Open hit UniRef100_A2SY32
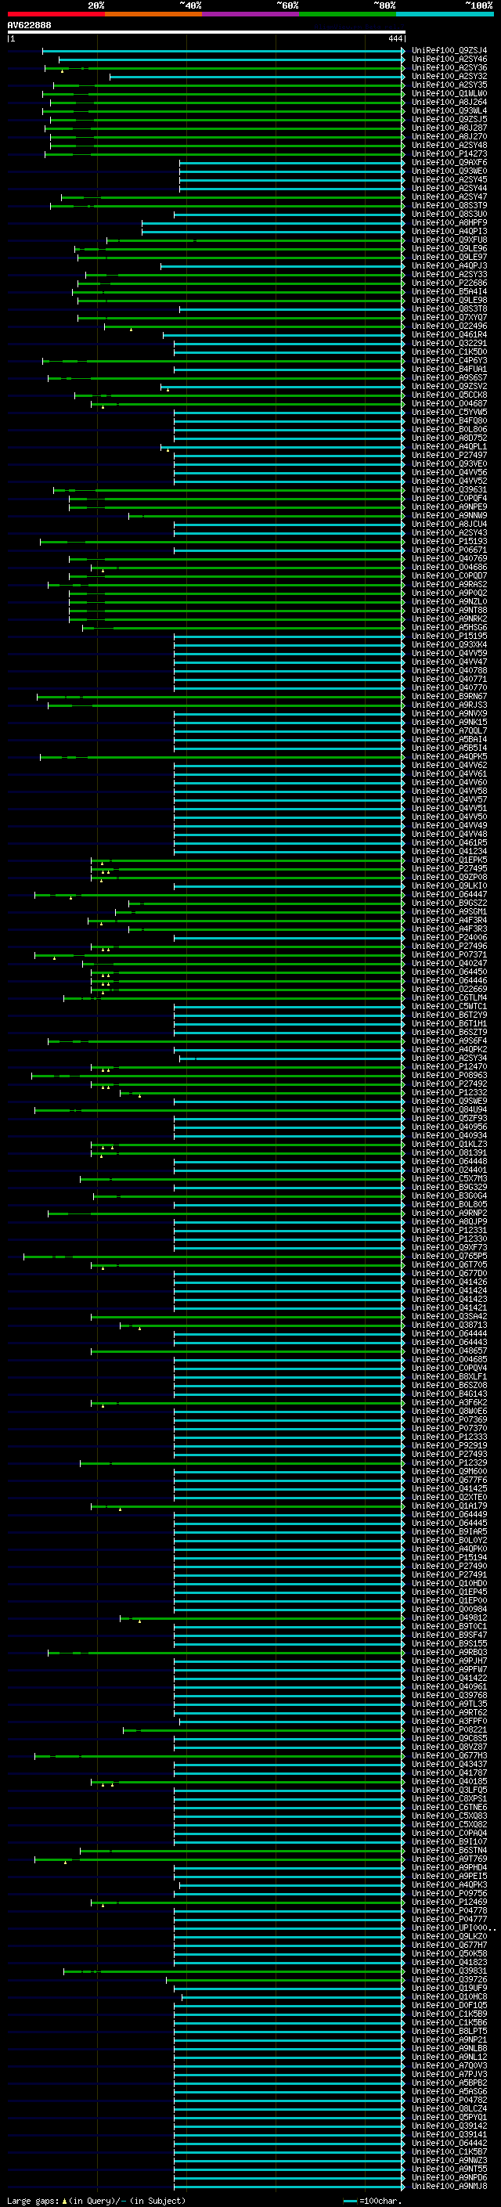The width and height of the screenshot is (501, 2207). [x=449, y=76]
